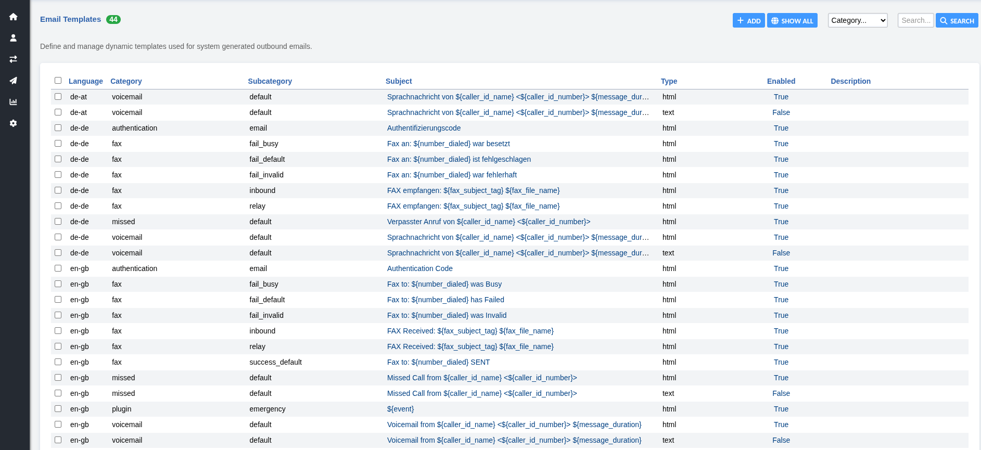This screenshot has height=450, width=981.
Task: Check the de-de authentication row checkbox
Action: point(58,128)
